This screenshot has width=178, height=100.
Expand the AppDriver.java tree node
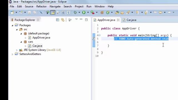pos(26,38)
